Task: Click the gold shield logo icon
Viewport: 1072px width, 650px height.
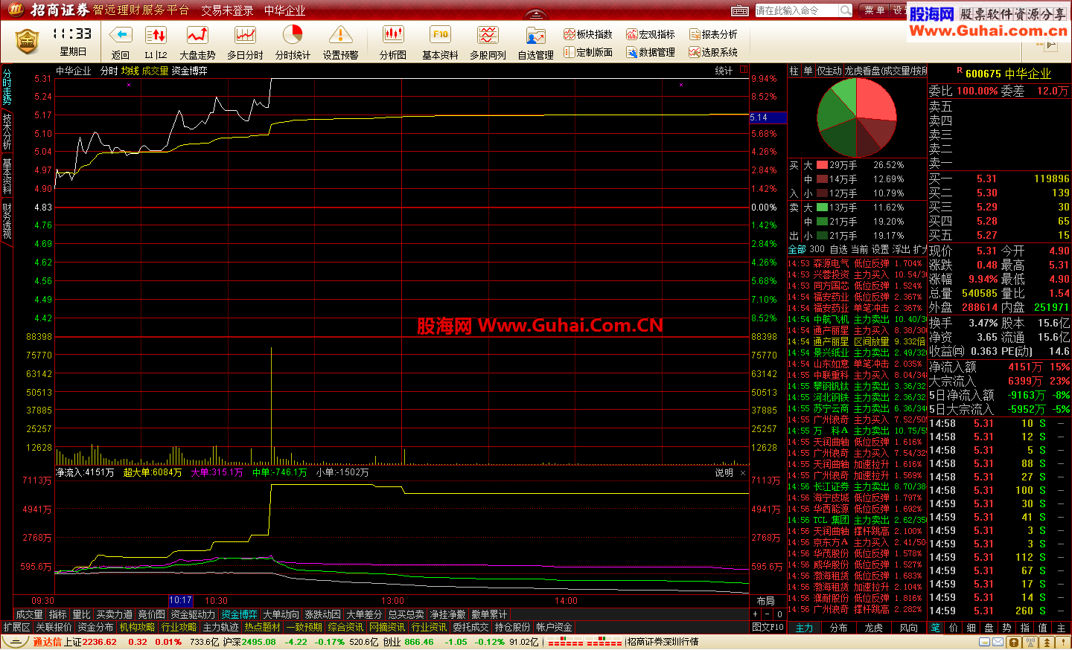Action: [x=27, y=42]
